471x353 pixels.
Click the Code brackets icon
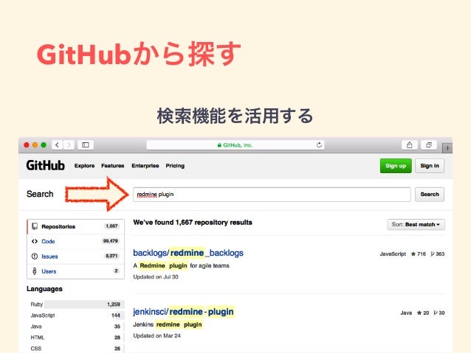point(35,241)
